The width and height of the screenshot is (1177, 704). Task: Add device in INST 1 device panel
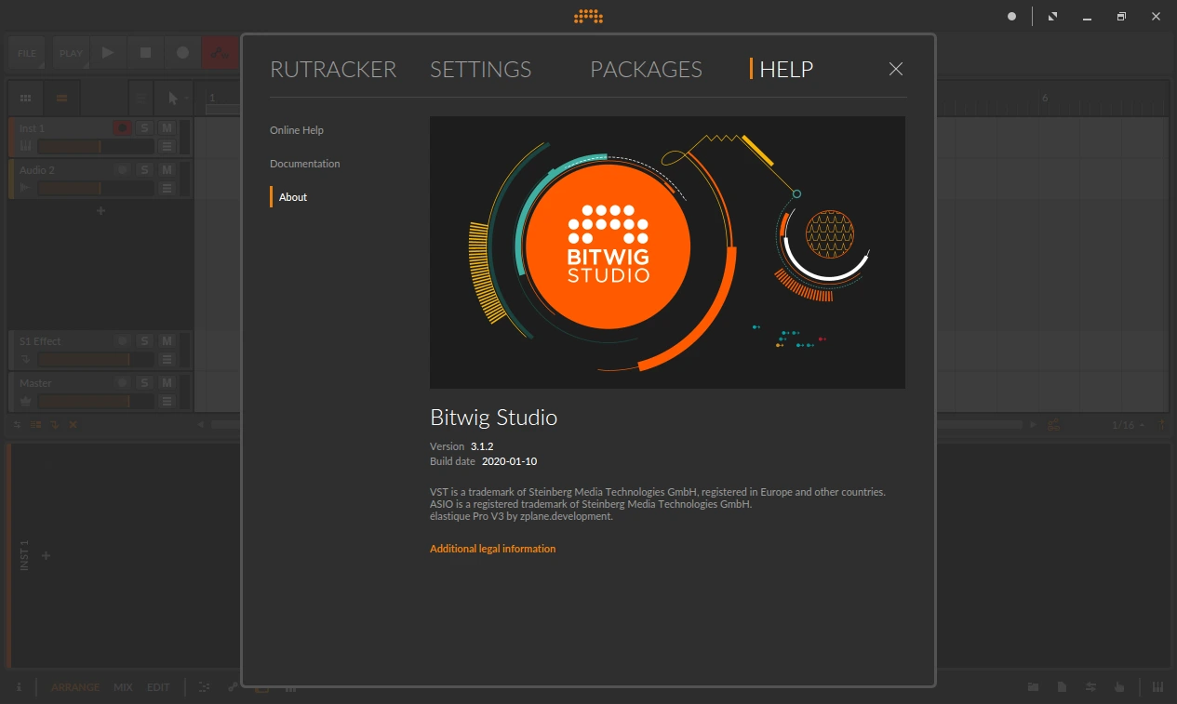pyautogui.click(x=46, y=555)
